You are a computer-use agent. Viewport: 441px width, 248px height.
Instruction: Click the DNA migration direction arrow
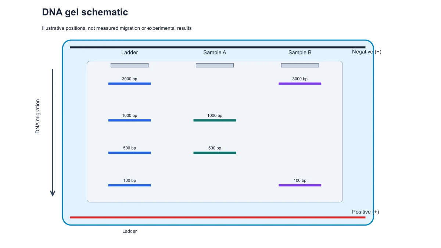coord(53,132)
